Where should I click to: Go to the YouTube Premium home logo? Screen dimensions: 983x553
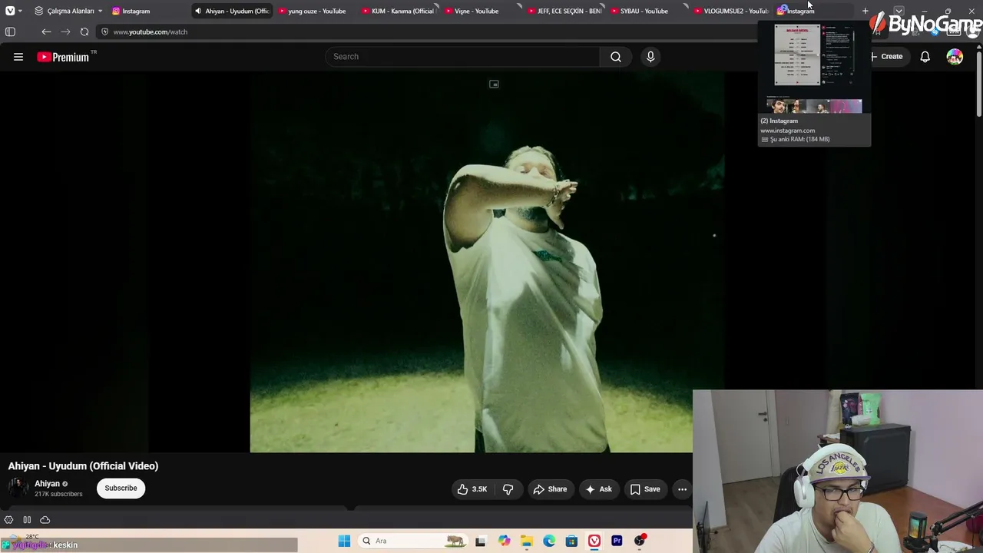[66, 57]
